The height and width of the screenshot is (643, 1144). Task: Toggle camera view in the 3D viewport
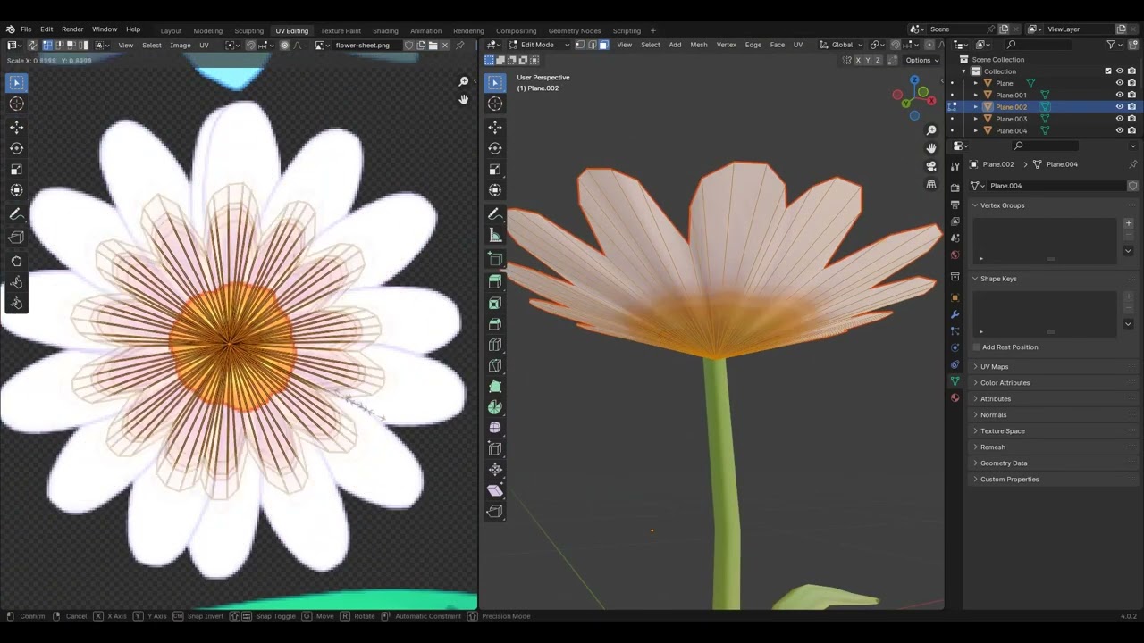931,166
